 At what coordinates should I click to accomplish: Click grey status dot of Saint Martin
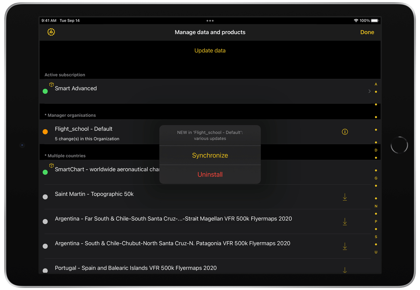click(x=45, y=197)
